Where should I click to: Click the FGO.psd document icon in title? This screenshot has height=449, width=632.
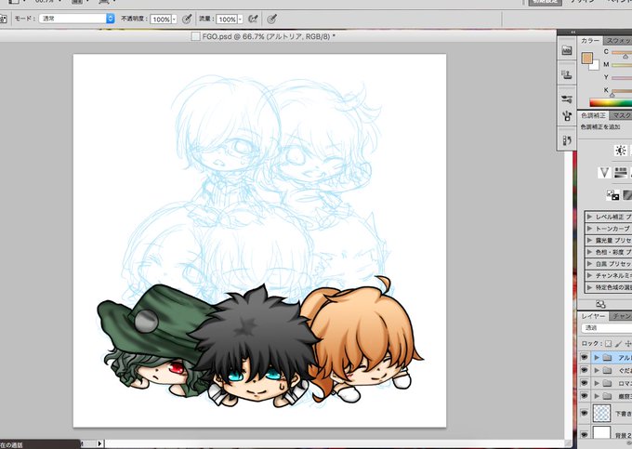point(195,36)
